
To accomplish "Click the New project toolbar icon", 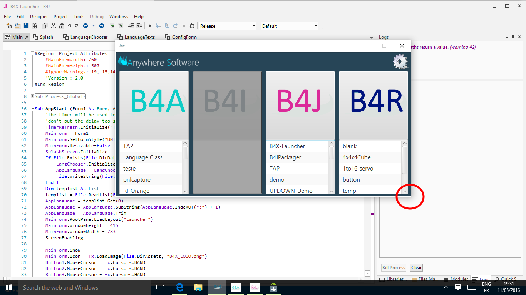I will pyautogui.click(x=9, y=26).
